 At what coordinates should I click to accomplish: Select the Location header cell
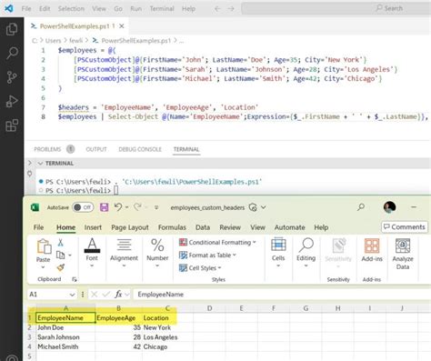[167, 318]
